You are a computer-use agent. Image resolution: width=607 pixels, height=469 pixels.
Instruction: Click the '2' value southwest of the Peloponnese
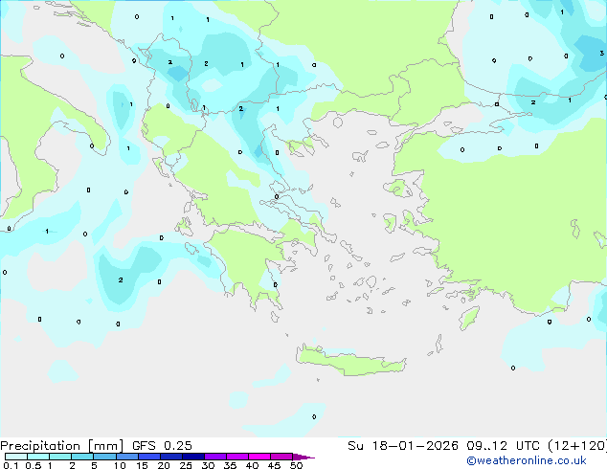[121, 279]
